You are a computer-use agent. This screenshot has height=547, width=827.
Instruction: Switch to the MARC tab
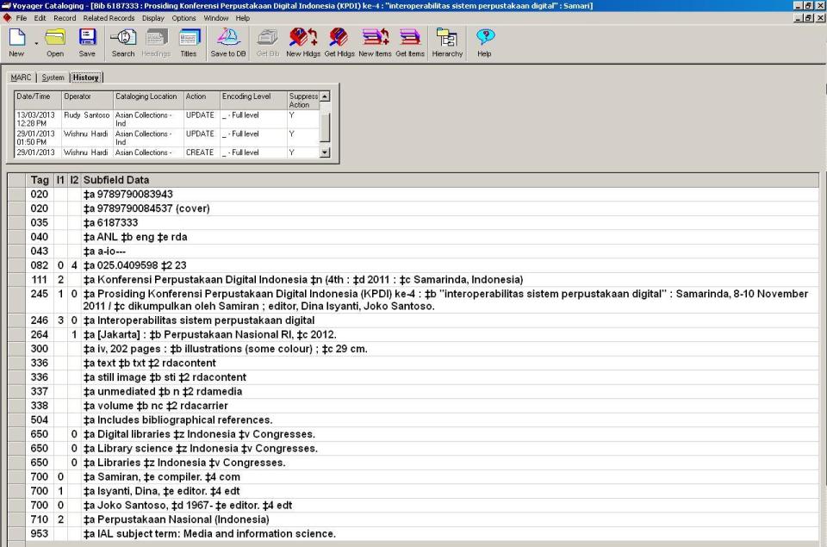[x=20, y=76]
